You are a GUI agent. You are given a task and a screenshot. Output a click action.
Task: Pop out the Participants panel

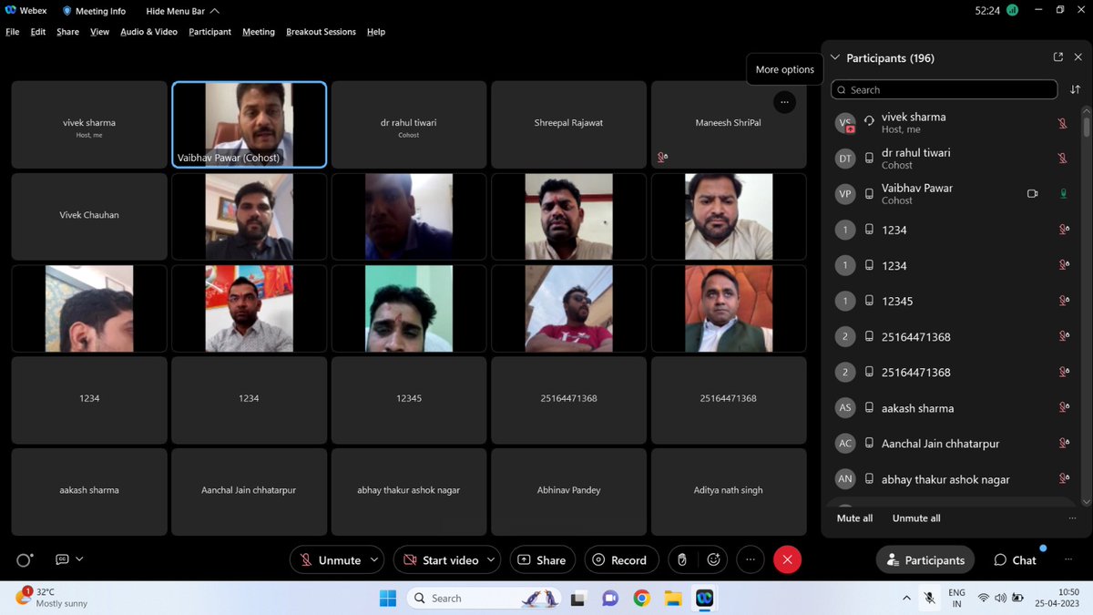(1057, 57)
